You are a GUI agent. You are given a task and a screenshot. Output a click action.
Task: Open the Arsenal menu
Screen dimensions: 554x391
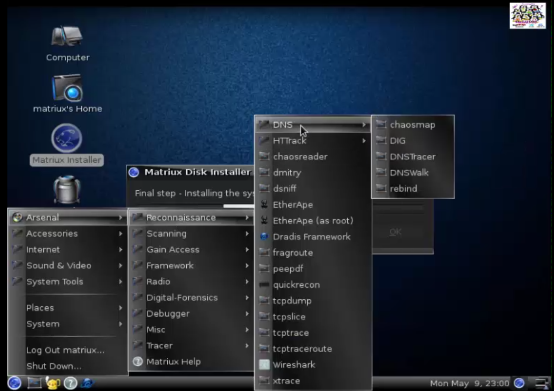point(43,217)
